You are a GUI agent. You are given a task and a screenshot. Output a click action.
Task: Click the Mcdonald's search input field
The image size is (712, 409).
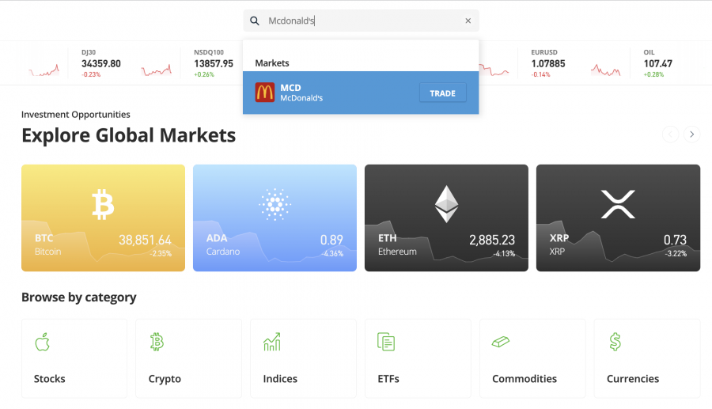[x=361, y=21]
